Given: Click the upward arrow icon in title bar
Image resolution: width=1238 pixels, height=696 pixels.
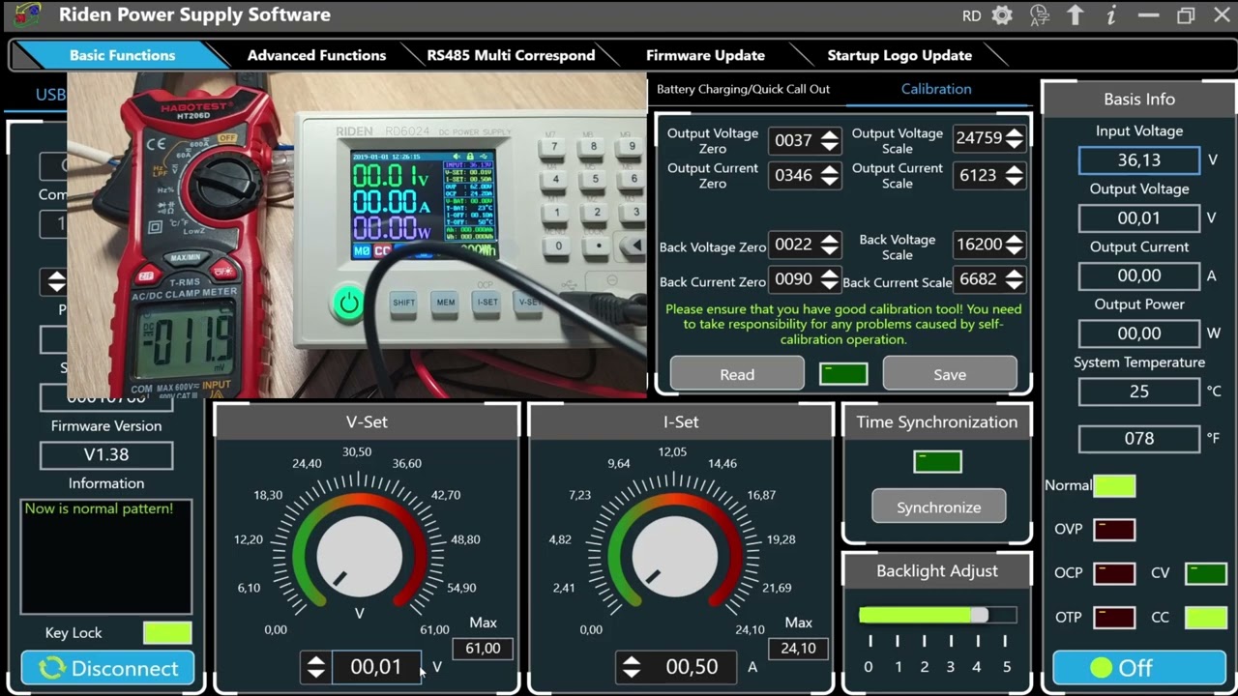Looking at the screenshot, I should pos(1076,15).
